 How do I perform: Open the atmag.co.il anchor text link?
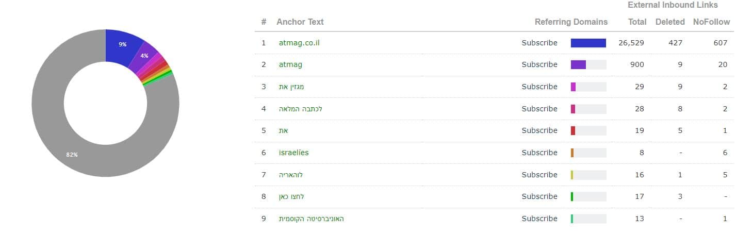point(299,43)
